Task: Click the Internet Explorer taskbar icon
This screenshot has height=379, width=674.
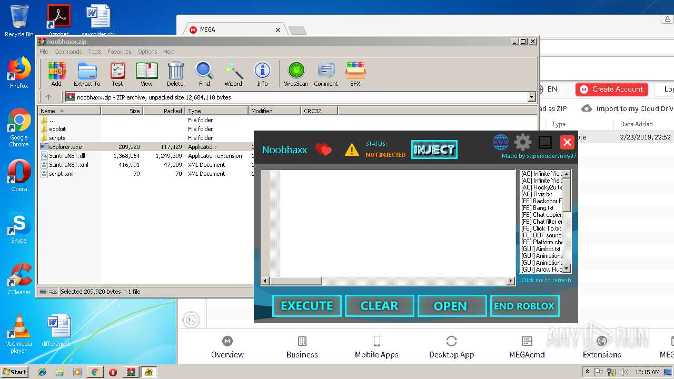Action: pos(42,372)
